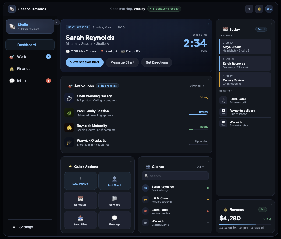281x239 pixels.
Task: Click the Revenue goal progress bar
Action: [245, 224]
